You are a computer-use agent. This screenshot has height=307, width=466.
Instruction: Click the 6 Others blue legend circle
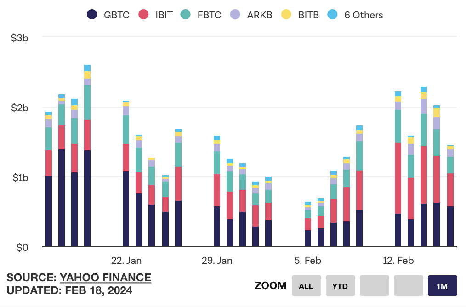pyautogui.click(x=333, y=15)
